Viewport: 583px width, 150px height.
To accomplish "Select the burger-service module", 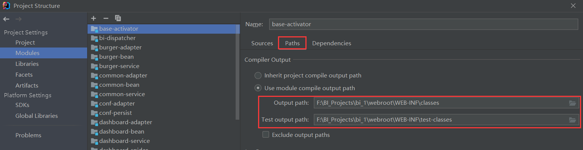I will coord(119,66).
